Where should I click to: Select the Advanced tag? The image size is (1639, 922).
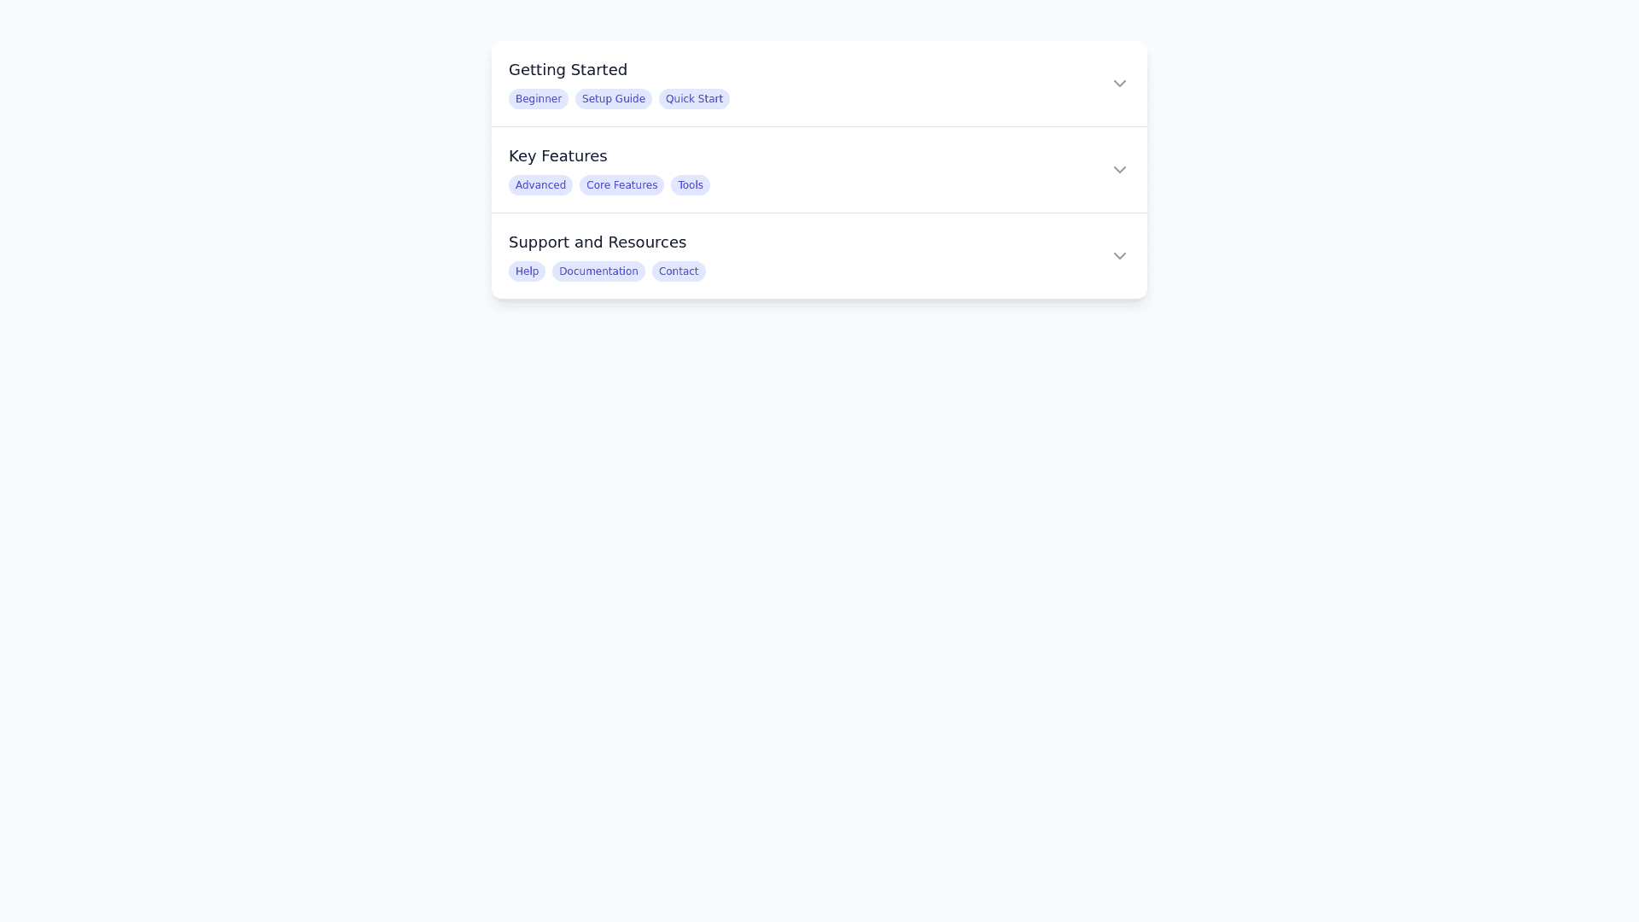tap(540, 185)
